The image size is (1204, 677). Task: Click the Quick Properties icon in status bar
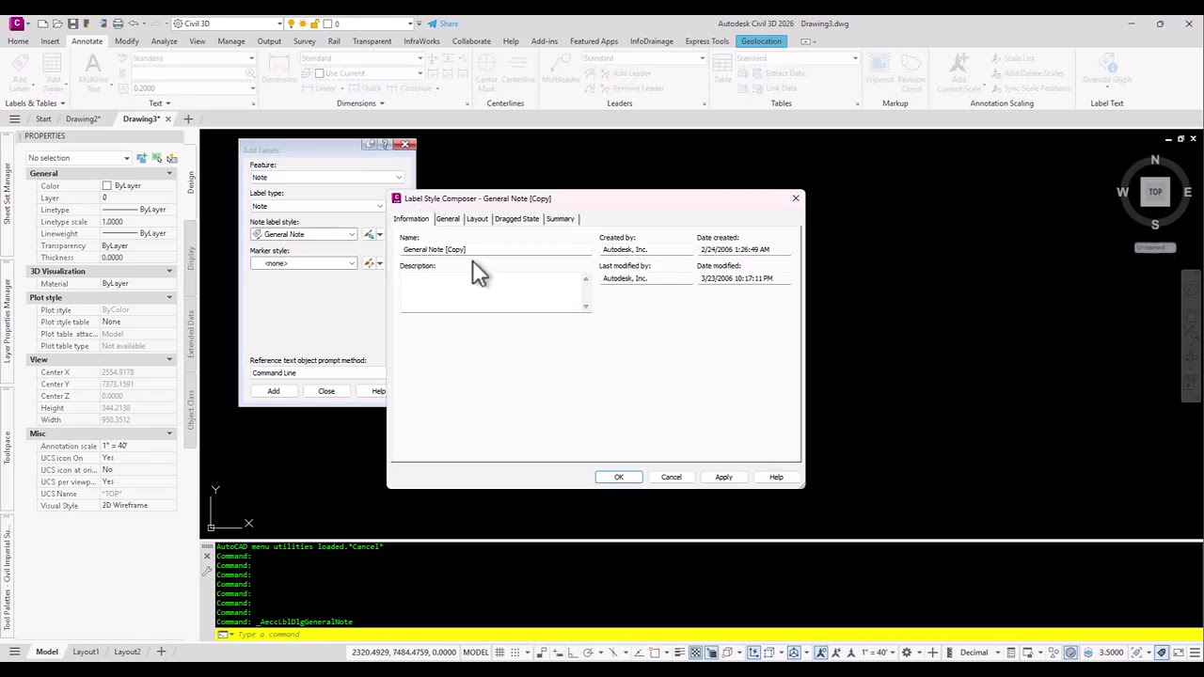pos(1010,653)
